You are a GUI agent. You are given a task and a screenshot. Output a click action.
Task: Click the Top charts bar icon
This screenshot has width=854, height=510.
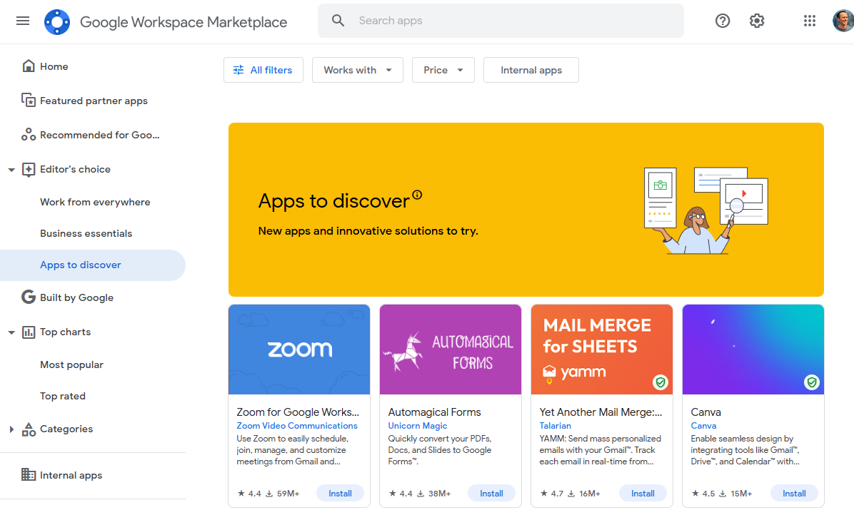pos(29,332)
